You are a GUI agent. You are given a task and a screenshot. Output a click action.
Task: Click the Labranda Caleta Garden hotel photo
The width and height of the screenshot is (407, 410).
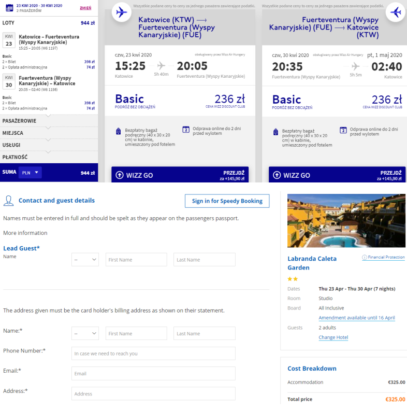click(346, 221)
